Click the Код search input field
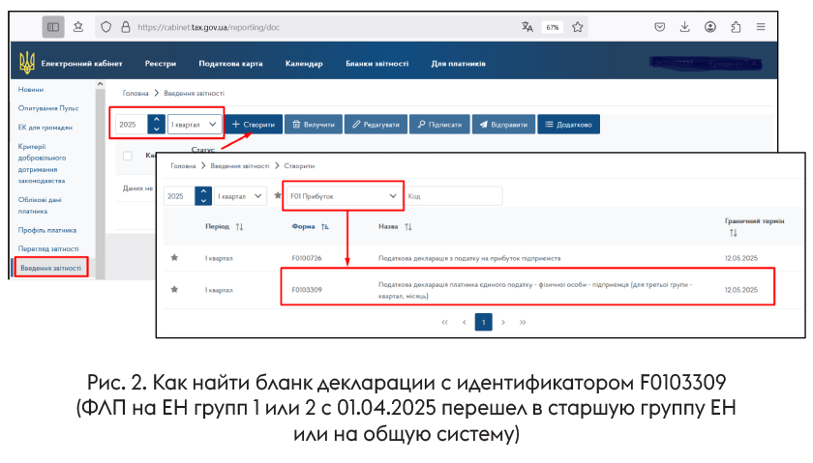The width and height of the screenshot is (813, 463). pyautogui.click(x=454, y=196)
